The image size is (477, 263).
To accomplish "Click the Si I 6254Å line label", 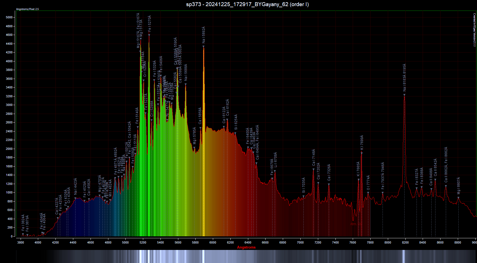I will click(236, 122).
